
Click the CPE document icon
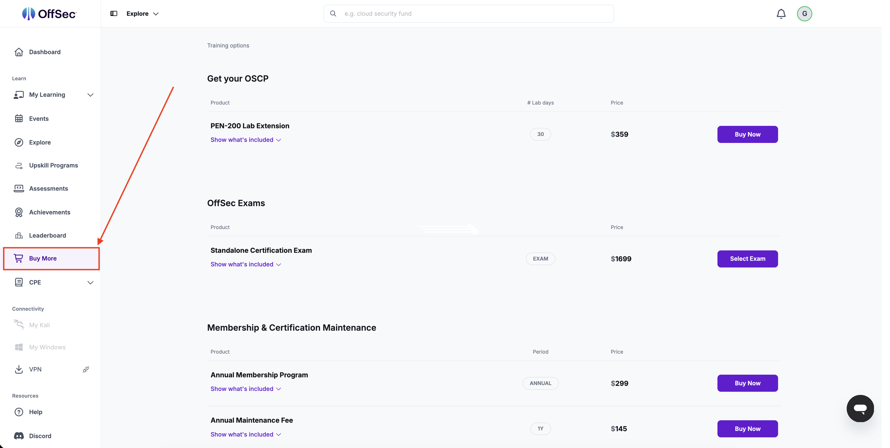19,282
